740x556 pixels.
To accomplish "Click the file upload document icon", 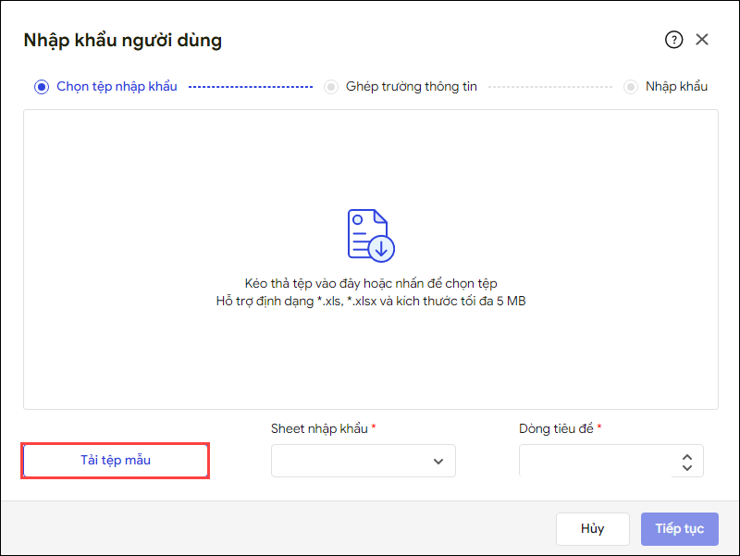I will pos(370,234).
